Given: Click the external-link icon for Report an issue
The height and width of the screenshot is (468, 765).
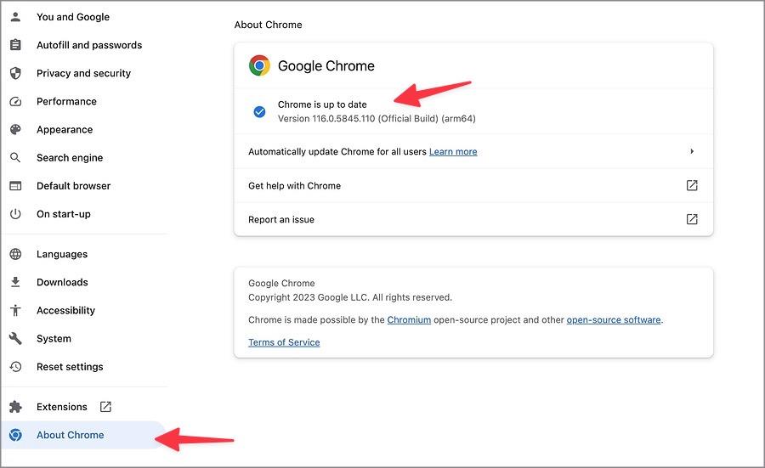Looking at the screenshot, I should [x=692, y=219].
